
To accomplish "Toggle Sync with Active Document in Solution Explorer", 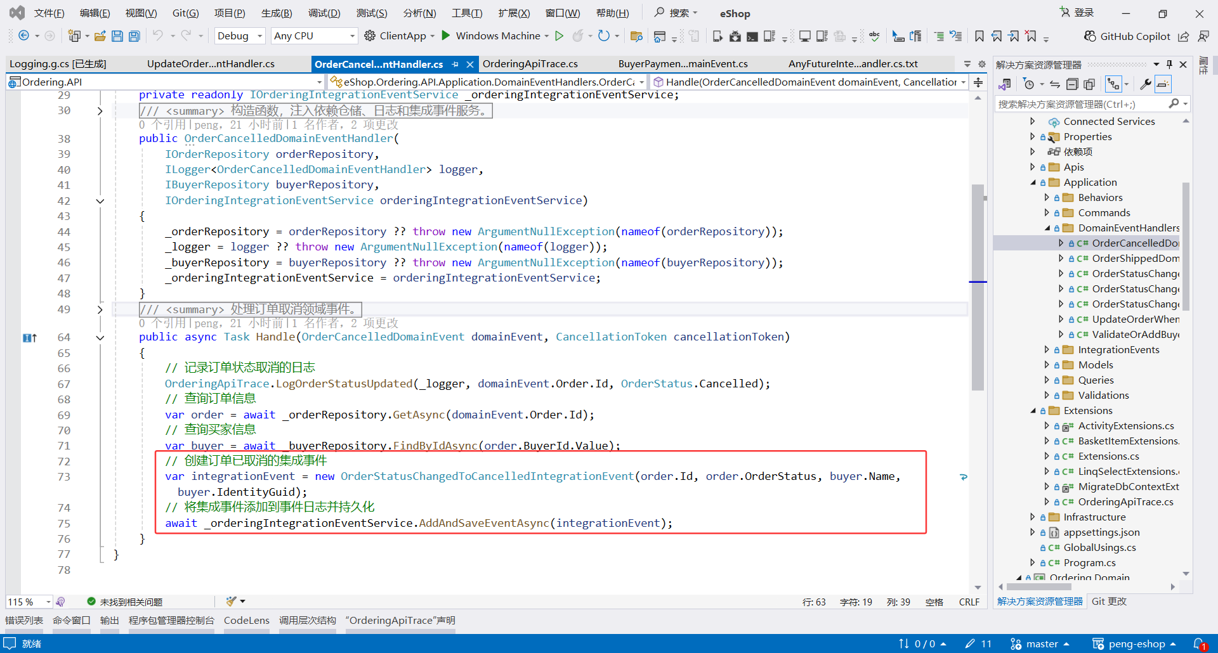I will pos(1054,84).
